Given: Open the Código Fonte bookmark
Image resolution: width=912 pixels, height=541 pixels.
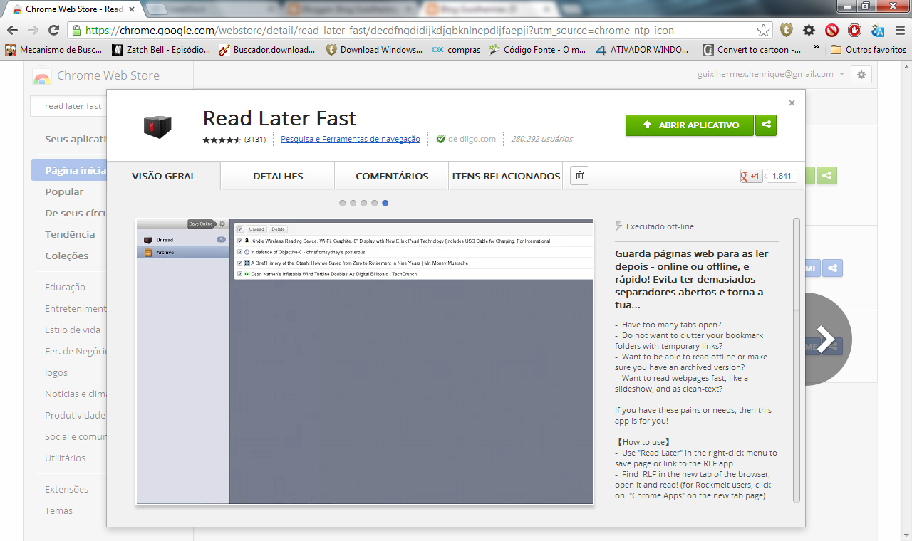Looking at the screenshot, I should pos(537,50).
